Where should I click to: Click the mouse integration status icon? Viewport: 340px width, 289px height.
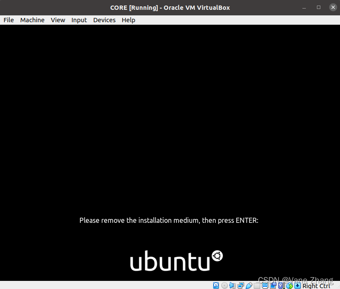click(x=290, y=286)
